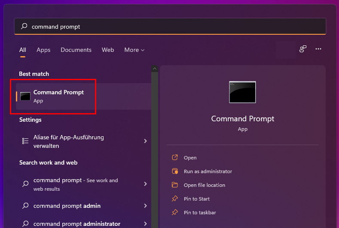Select the Web filter tab

point(108,50)
